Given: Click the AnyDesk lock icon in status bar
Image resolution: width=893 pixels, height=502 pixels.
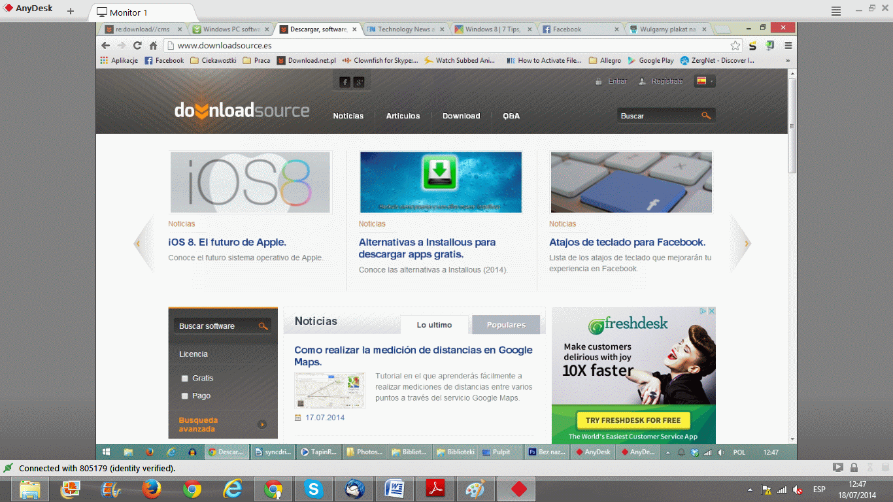Looking at the screenshot, I should tap(854, 468).
